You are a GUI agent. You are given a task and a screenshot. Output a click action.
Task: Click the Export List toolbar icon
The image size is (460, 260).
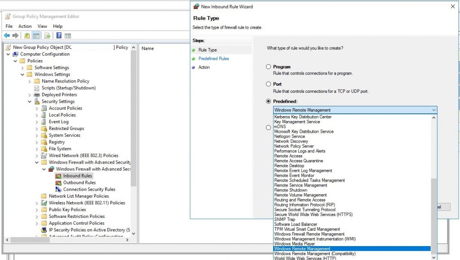pyautogui.click(x=47, y=36)
